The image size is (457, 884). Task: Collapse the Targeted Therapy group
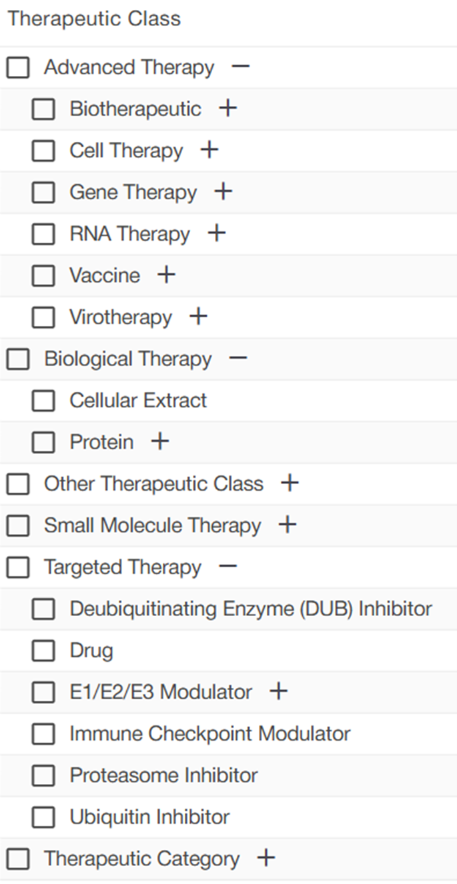click(x=227, y=567)
